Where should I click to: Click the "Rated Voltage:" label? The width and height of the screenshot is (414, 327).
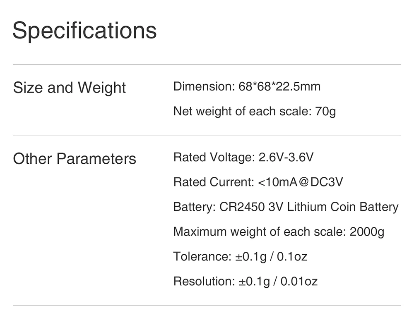point(213,158)
